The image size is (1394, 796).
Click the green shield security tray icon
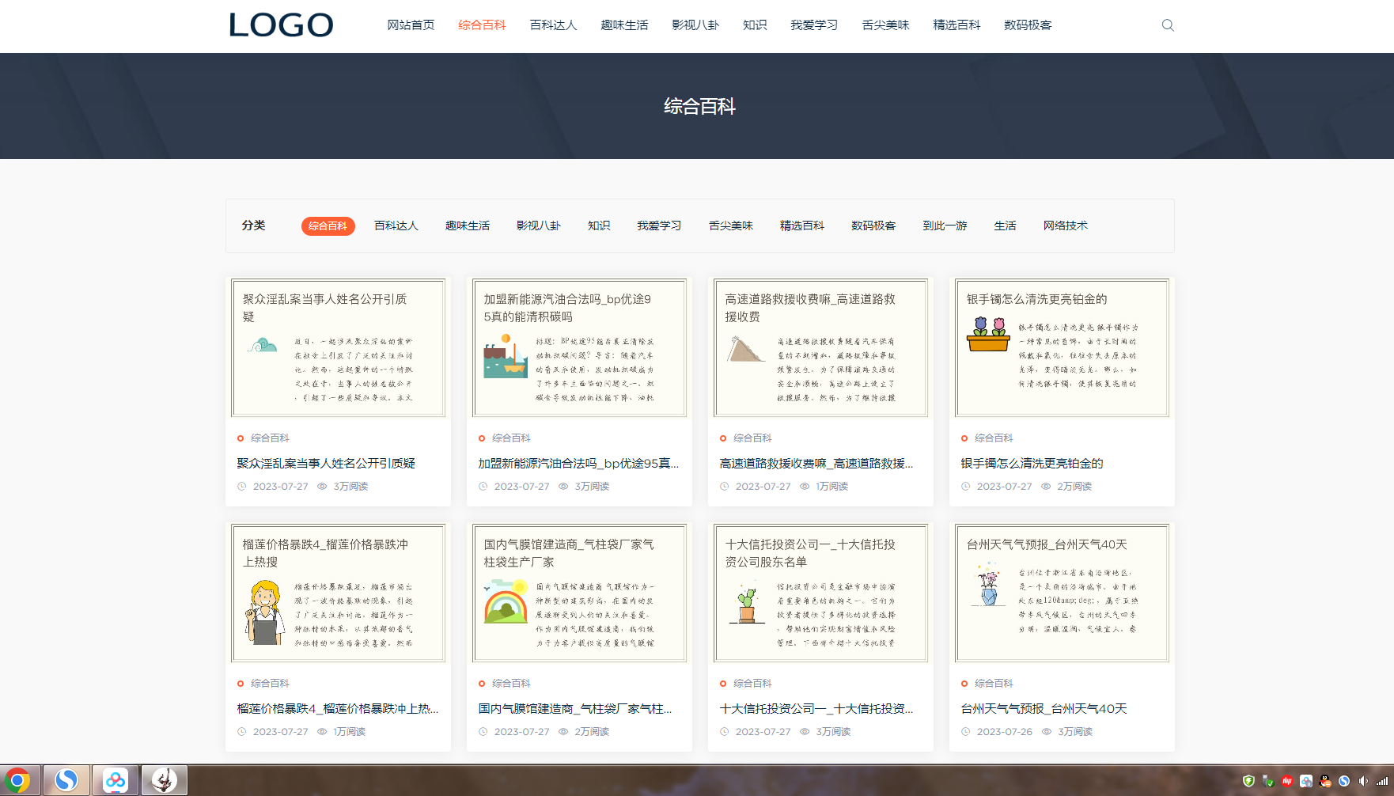point(1248,781)
